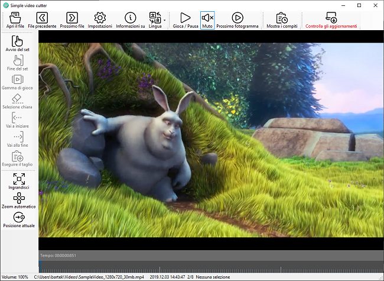This screenshot has height=281, width=384.
Task: Click the Lingua language icon
Action: 155,20
